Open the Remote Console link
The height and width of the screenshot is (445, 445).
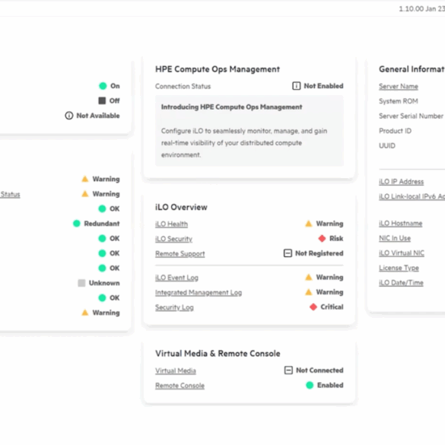180,386
